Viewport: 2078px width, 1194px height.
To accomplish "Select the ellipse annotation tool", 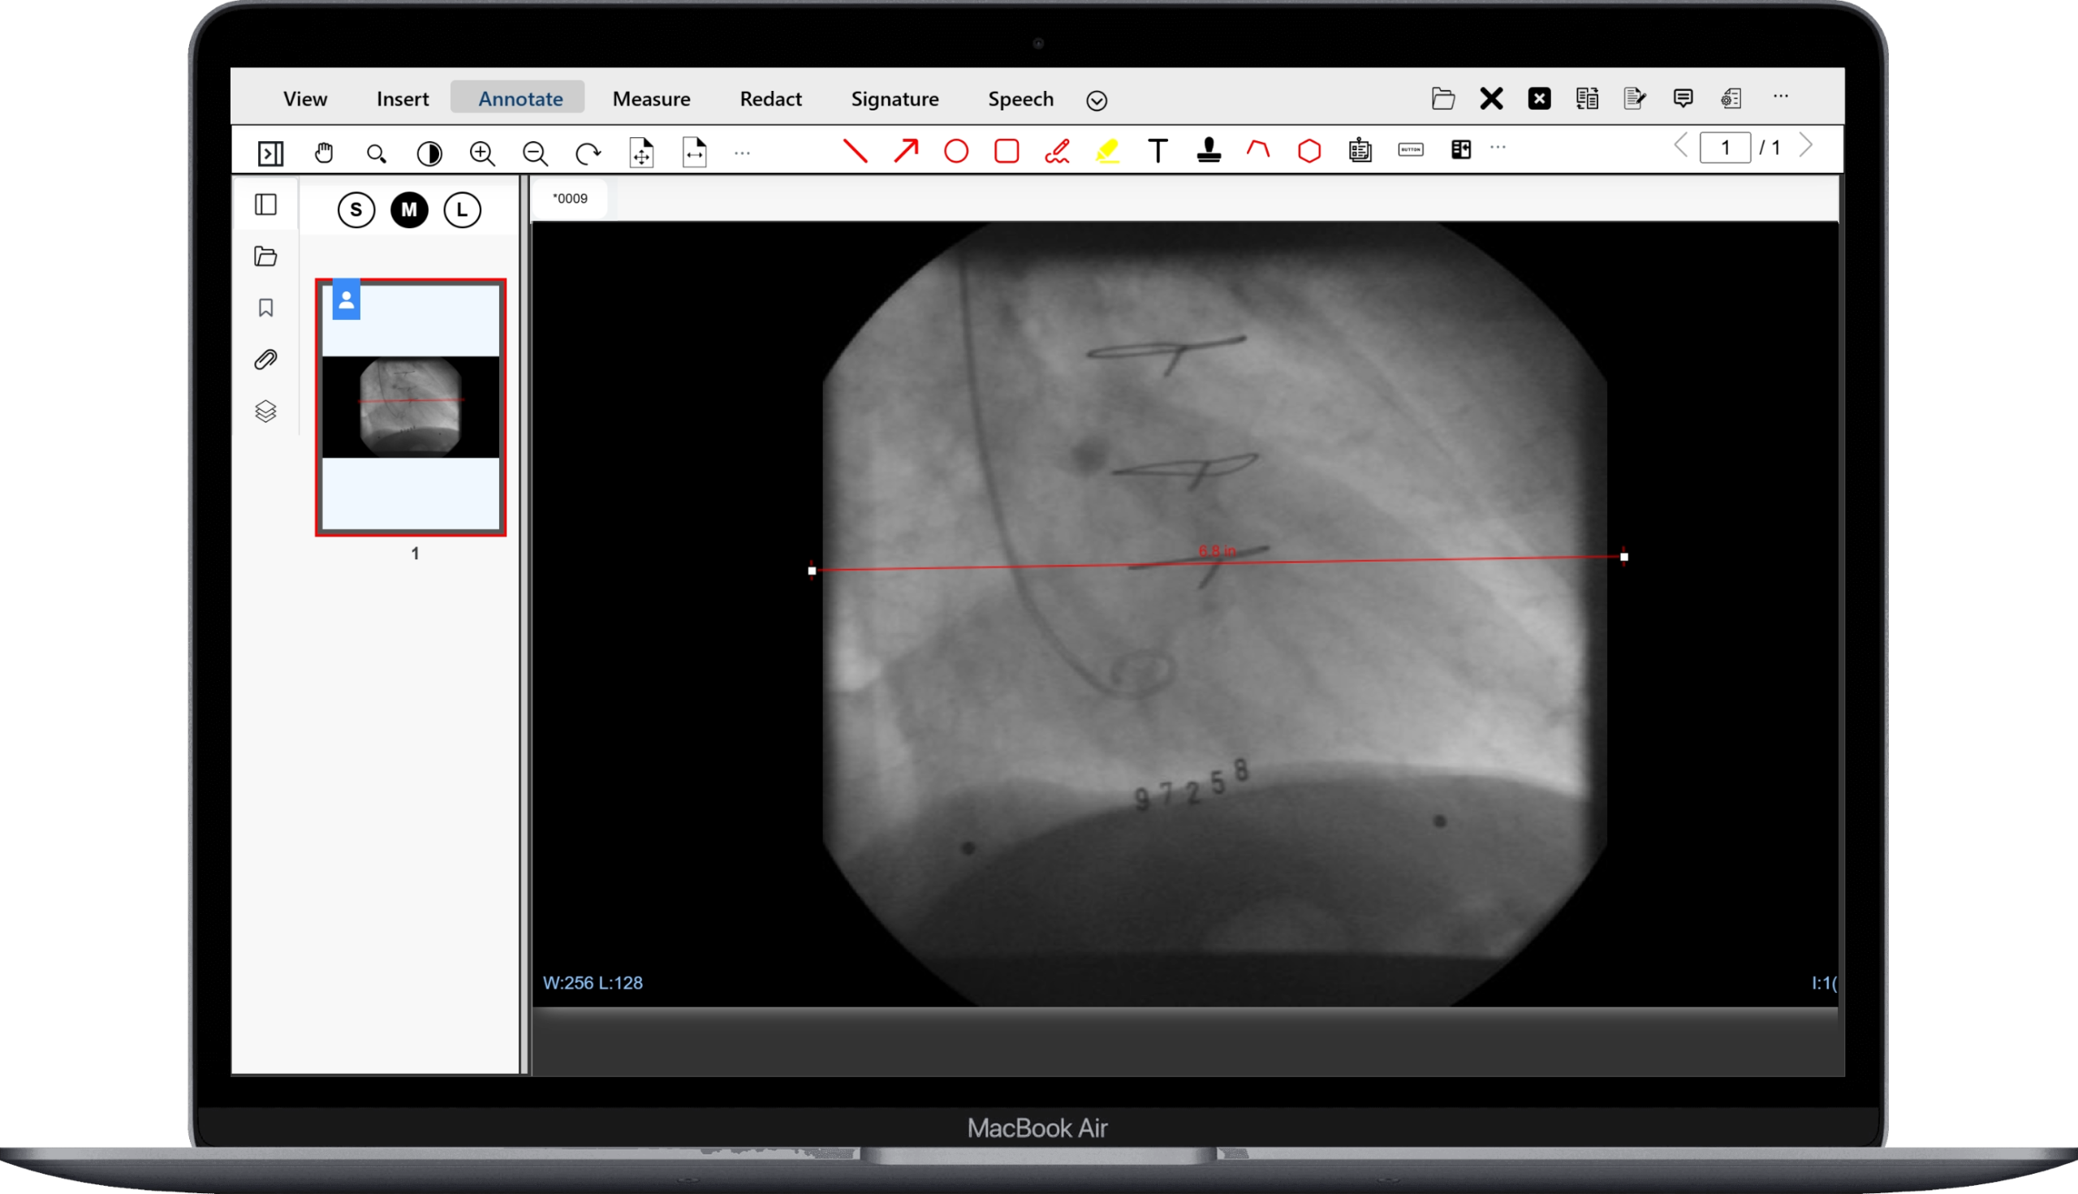I will coord(956,152).
